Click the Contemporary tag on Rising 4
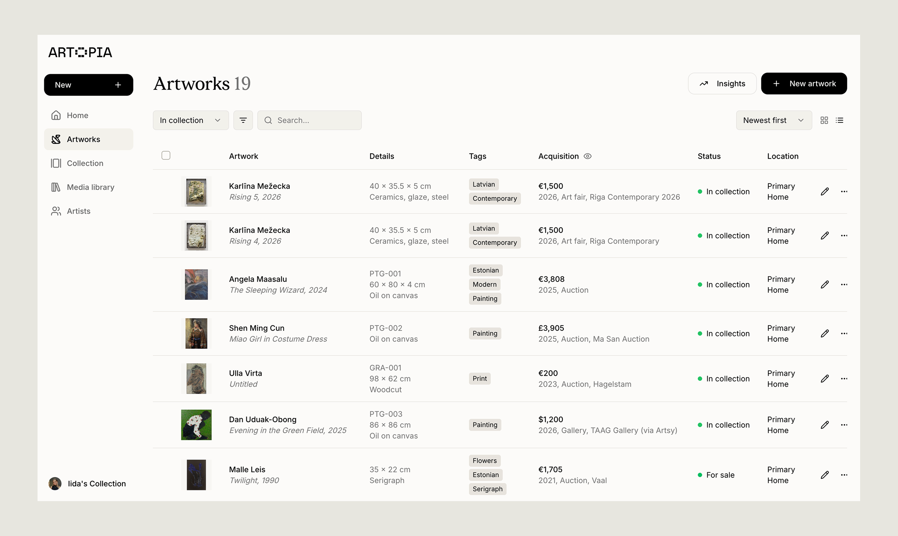 [x=495, y=242]
